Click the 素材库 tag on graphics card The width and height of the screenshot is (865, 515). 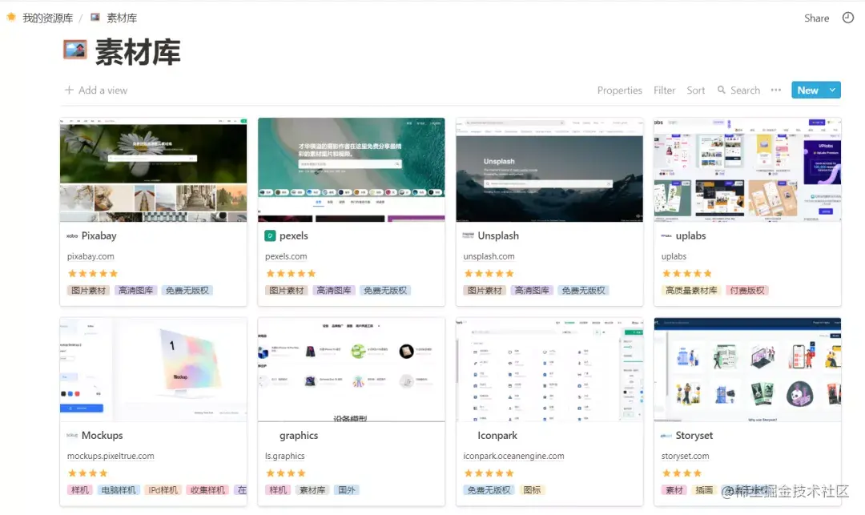(312, 490)
